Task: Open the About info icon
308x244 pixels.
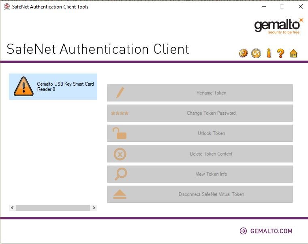Action: click(269, 53)
